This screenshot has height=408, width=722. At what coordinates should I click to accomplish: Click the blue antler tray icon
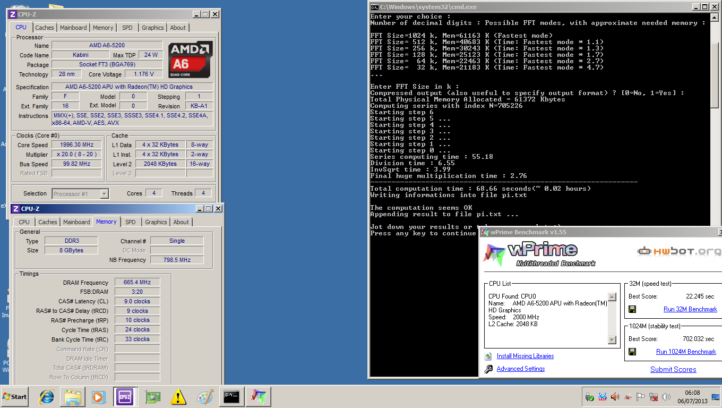tap(603, 396)
